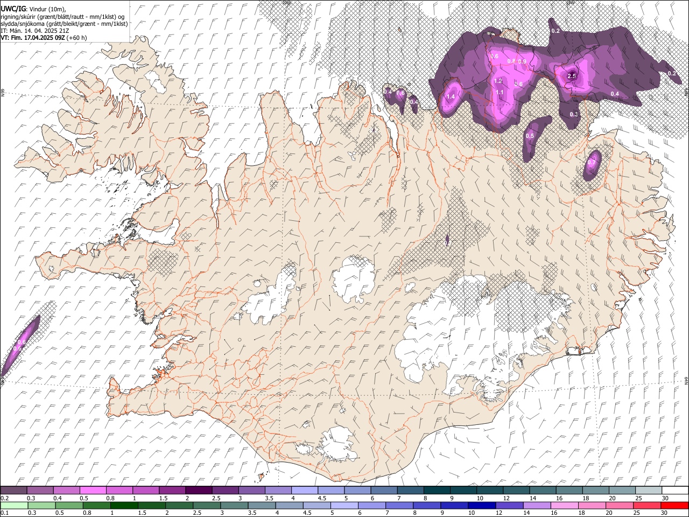Click the bright red 30 swatch in lower legend
This screenshot has width=689, height=517.
(x=674, y=506)
